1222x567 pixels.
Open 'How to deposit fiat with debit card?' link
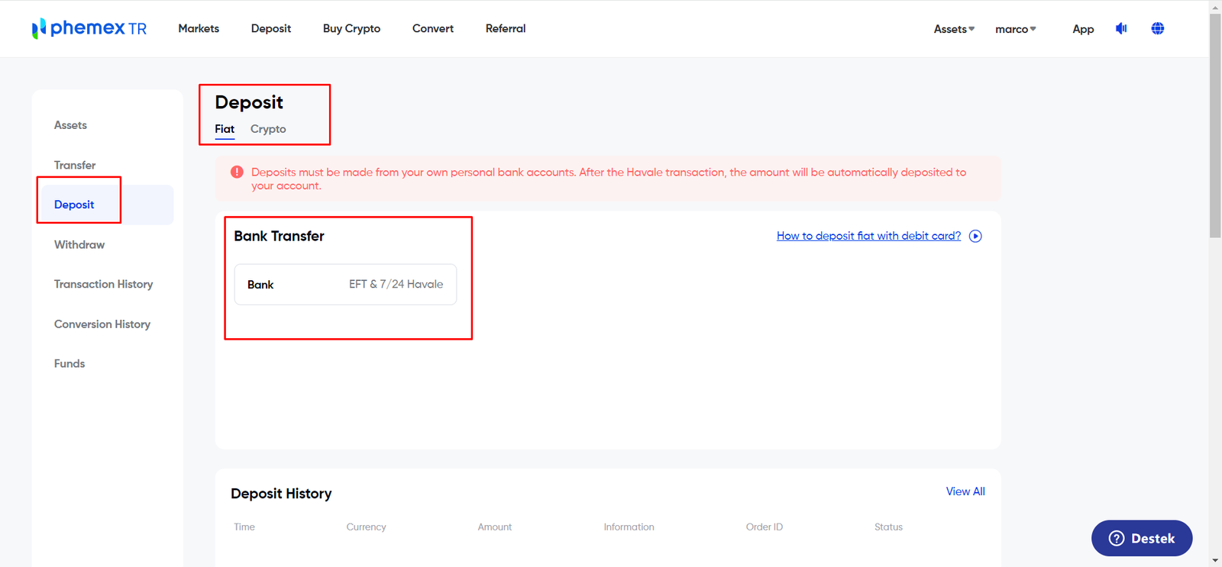pos(868,236)
